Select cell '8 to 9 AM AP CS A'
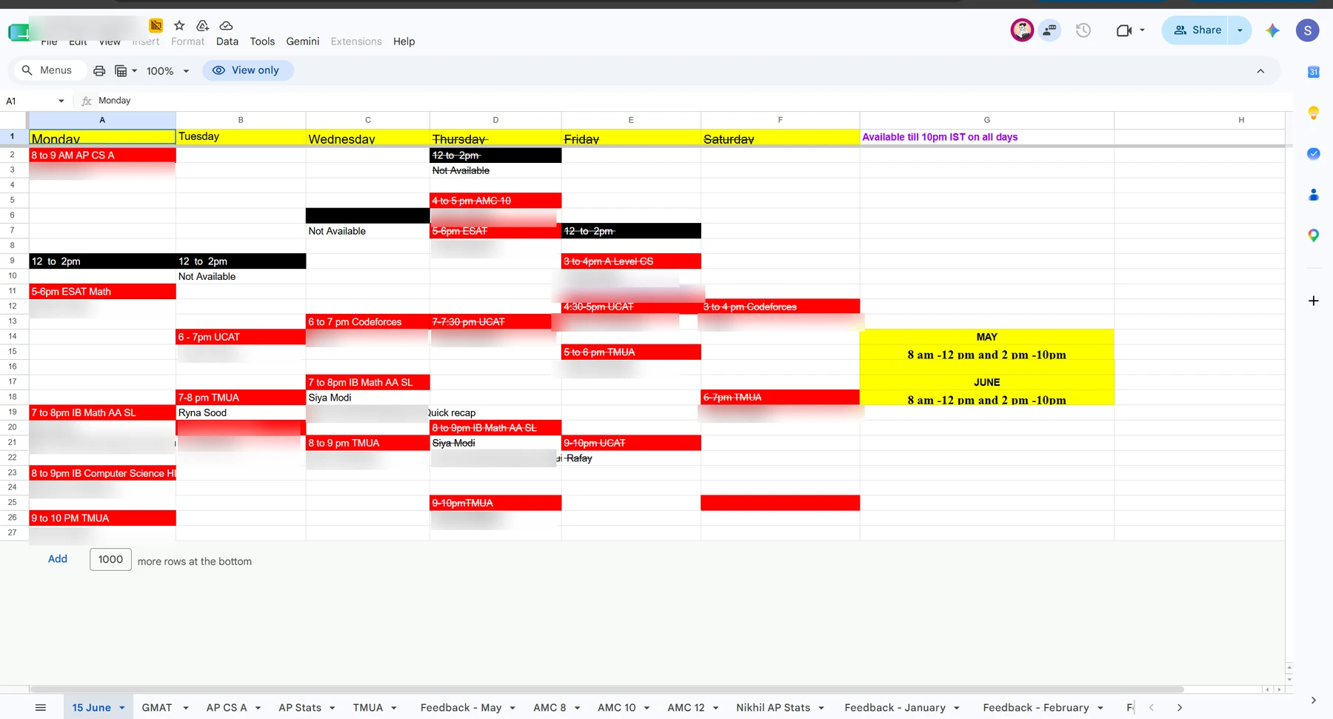 102,155
